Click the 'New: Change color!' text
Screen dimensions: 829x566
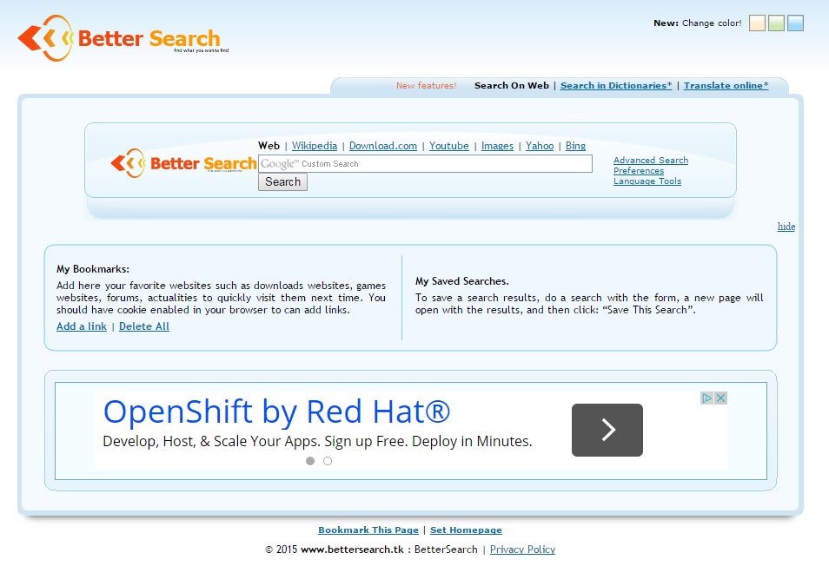pyautogui.click(x=698, y=23)
